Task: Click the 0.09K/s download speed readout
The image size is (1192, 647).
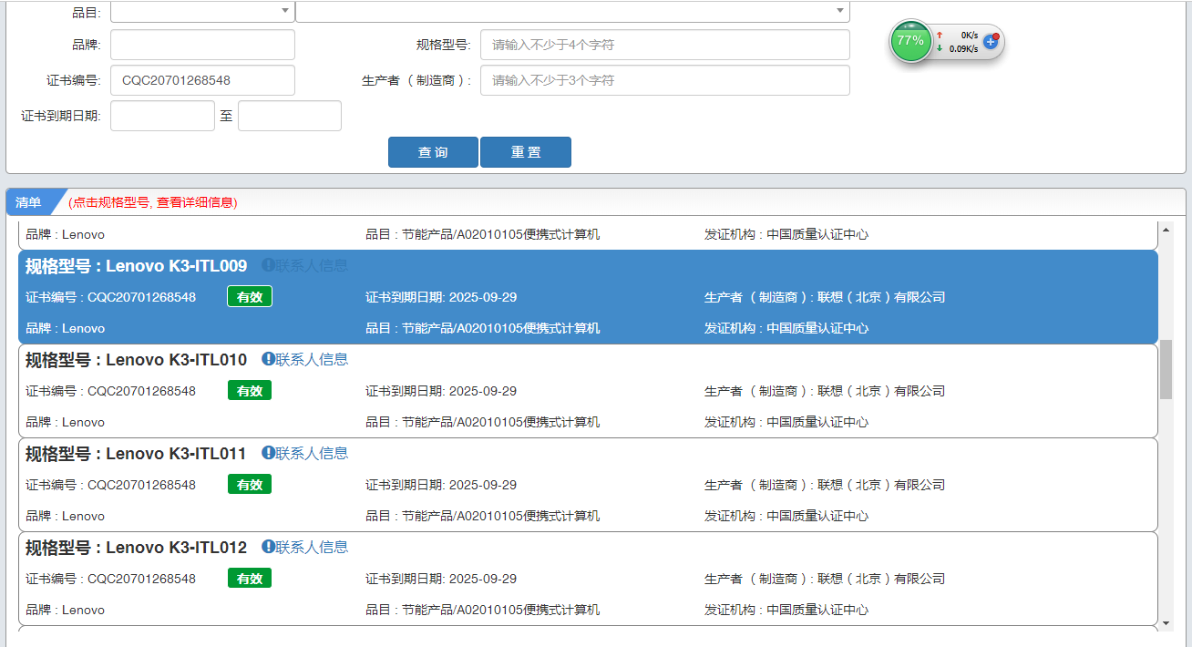Action: pyautogui.click(x=963, y=49)
